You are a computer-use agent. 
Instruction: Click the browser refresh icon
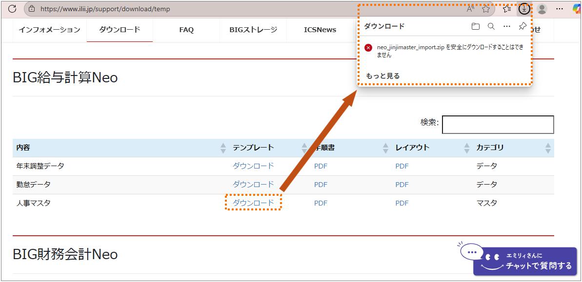point(13,9)
